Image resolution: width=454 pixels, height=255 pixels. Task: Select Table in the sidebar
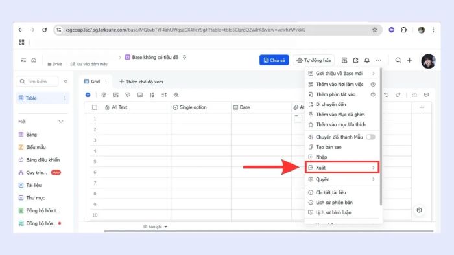[x=42, y=98]
